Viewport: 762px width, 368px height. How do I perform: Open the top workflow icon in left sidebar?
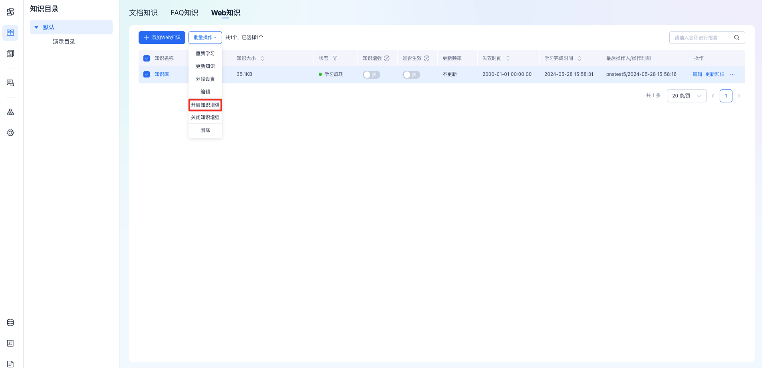[10, 12]
